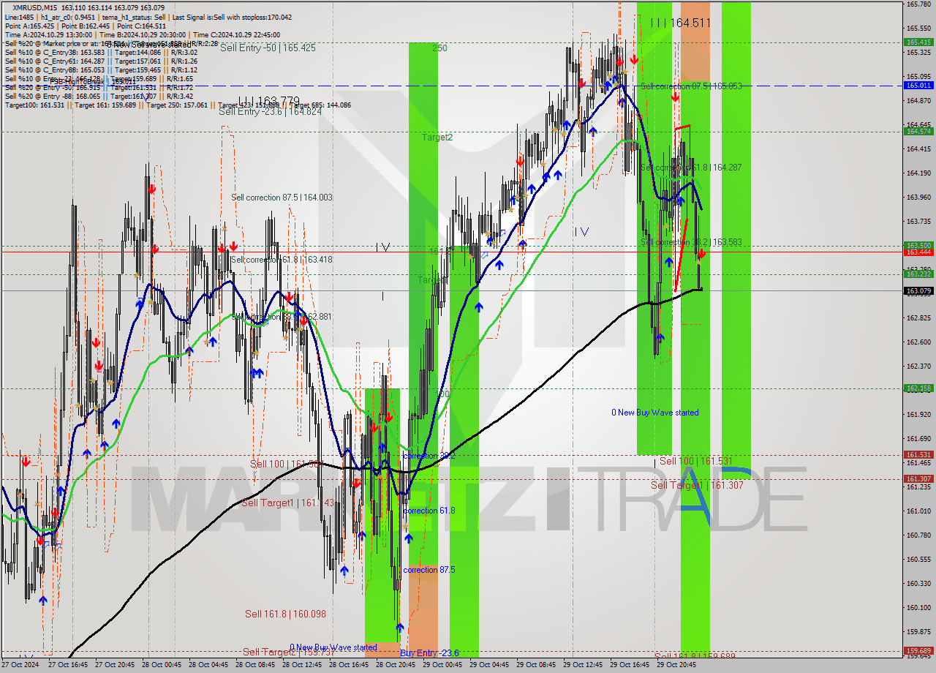Click the green 163.222 price tag
Image resolution: width=936 pixels, height=673 pixels.
(918, 274)
